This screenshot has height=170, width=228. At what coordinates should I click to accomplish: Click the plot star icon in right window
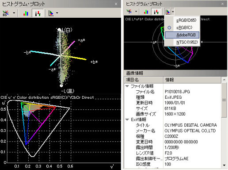tap(129, 12)
